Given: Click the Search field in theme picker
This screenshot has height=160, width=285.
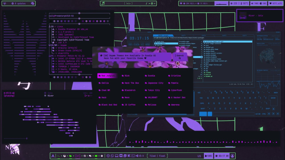Looking at the screenshot, I should coord(180,57).
